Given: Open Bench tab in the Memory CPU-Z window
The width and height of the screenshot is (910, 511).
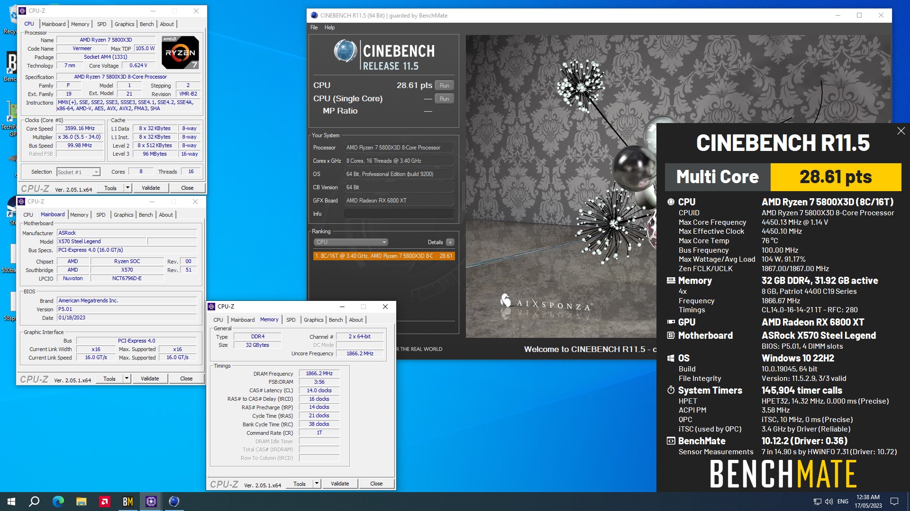Looking at the screenshot, I should click(336, 320).
